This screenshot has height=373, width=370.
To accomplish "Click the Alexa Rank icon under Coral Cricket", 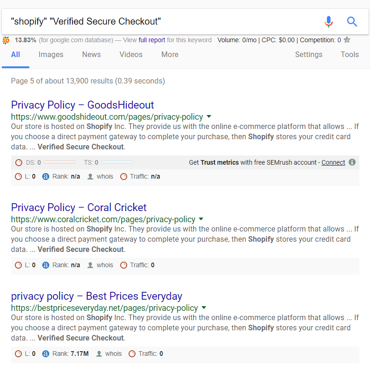I will click(x=45, y=265).
